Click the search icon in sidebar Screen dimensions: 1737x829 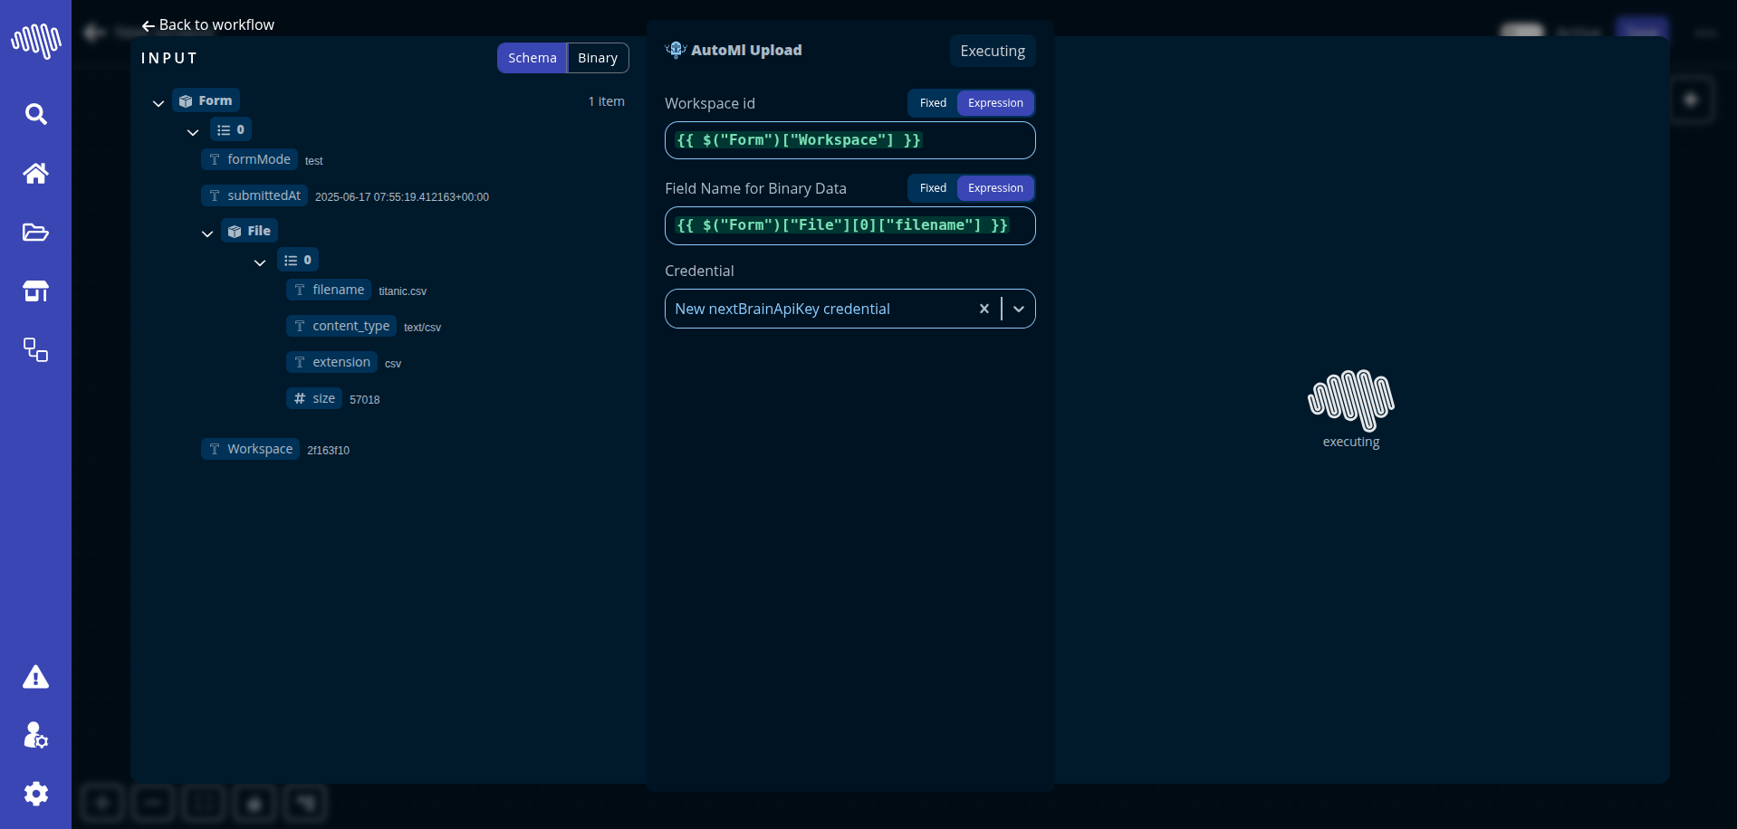point(35,114)
